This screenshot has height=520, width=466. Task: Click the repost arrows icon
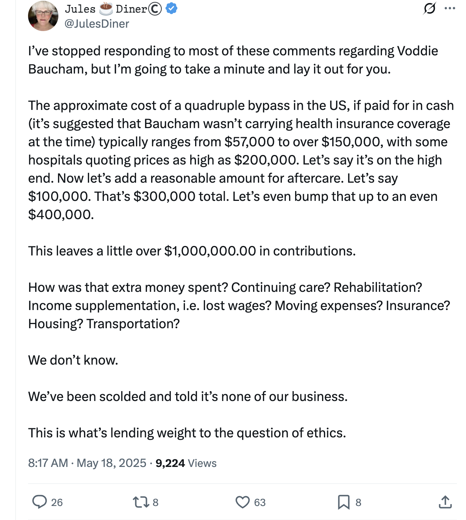[x=141, y=502]
